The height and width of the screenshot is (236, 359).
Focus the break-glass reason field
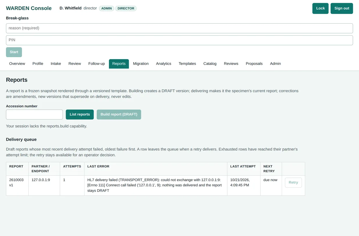pos(179,28)
